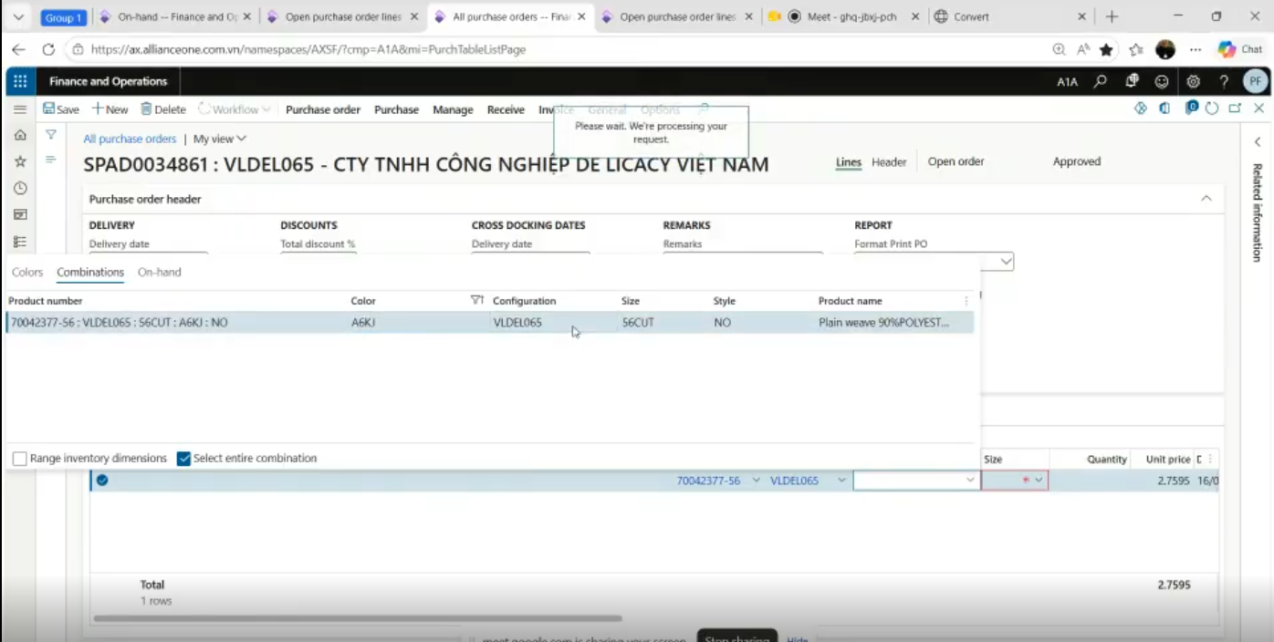Image resolution: width=1274 pixels, height=642 pixels.
Task: Open the Help question mark icon
Action: click(1224, 81)
